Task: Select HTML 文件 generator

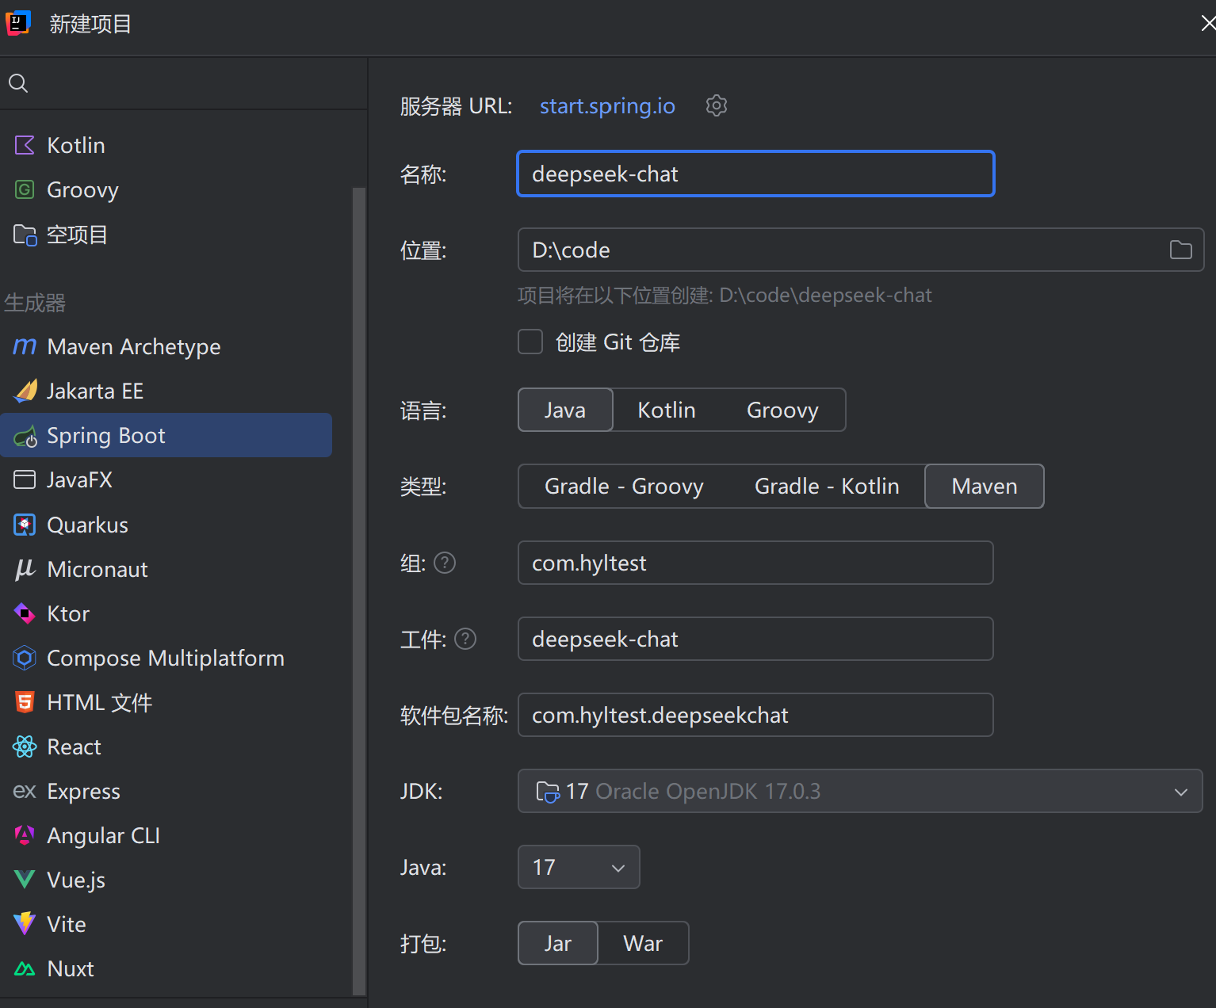Action: pos(166,702)
